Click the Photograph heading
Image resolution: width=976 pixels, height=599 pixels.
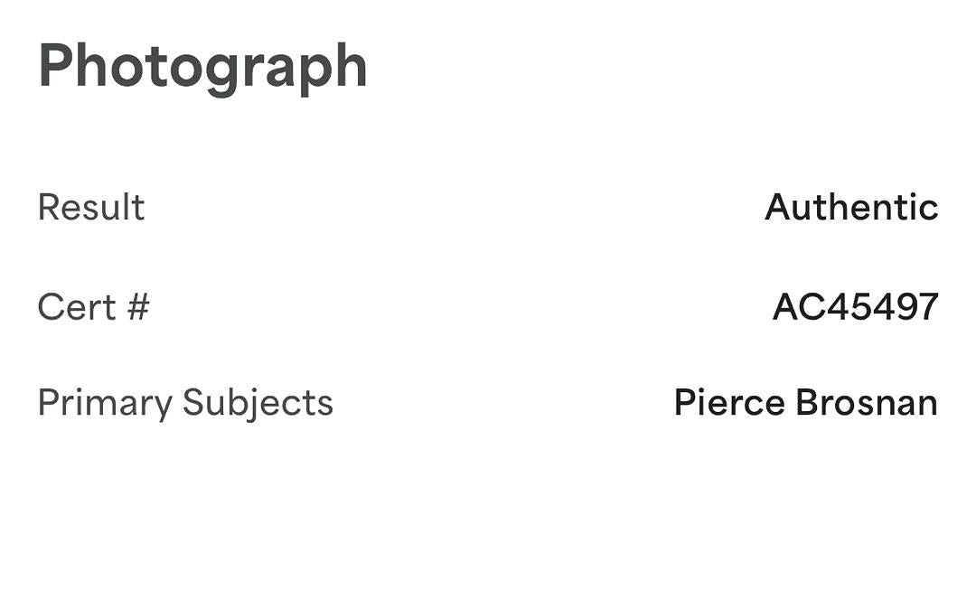(x=202, y=67)
